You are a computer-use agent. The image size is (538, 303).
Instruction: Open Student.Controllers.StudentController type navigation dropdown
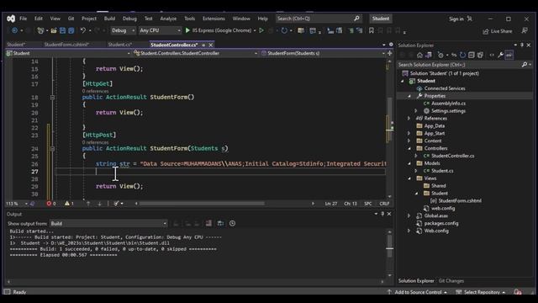[x=195, y=53]
